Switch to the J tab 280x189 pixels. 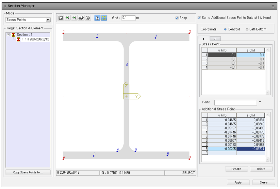[215, 39]
